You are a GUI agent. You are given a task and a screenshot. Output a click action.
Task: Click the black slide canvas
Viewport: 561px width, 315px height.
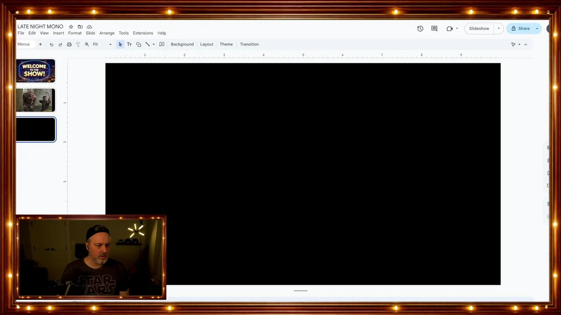point(303,174)
